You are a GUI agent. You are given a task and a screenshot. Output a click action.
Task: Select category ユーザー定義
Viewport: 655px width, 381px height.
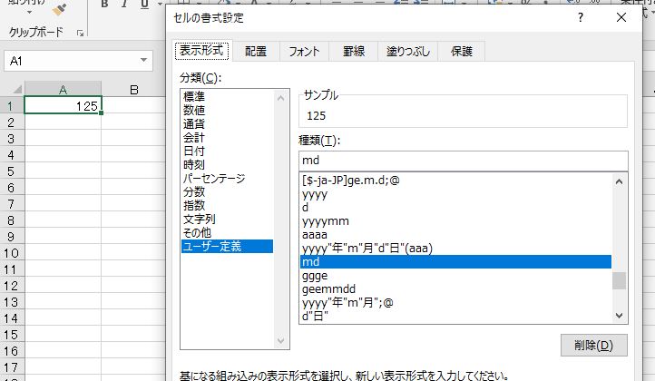[x=227, y=247]
